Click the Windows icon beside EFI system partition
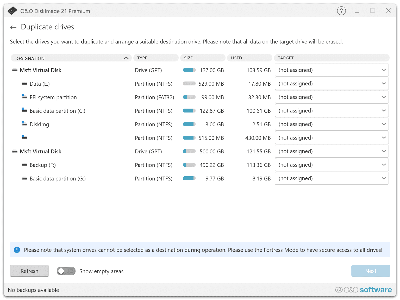 click(x=24, y=97)
